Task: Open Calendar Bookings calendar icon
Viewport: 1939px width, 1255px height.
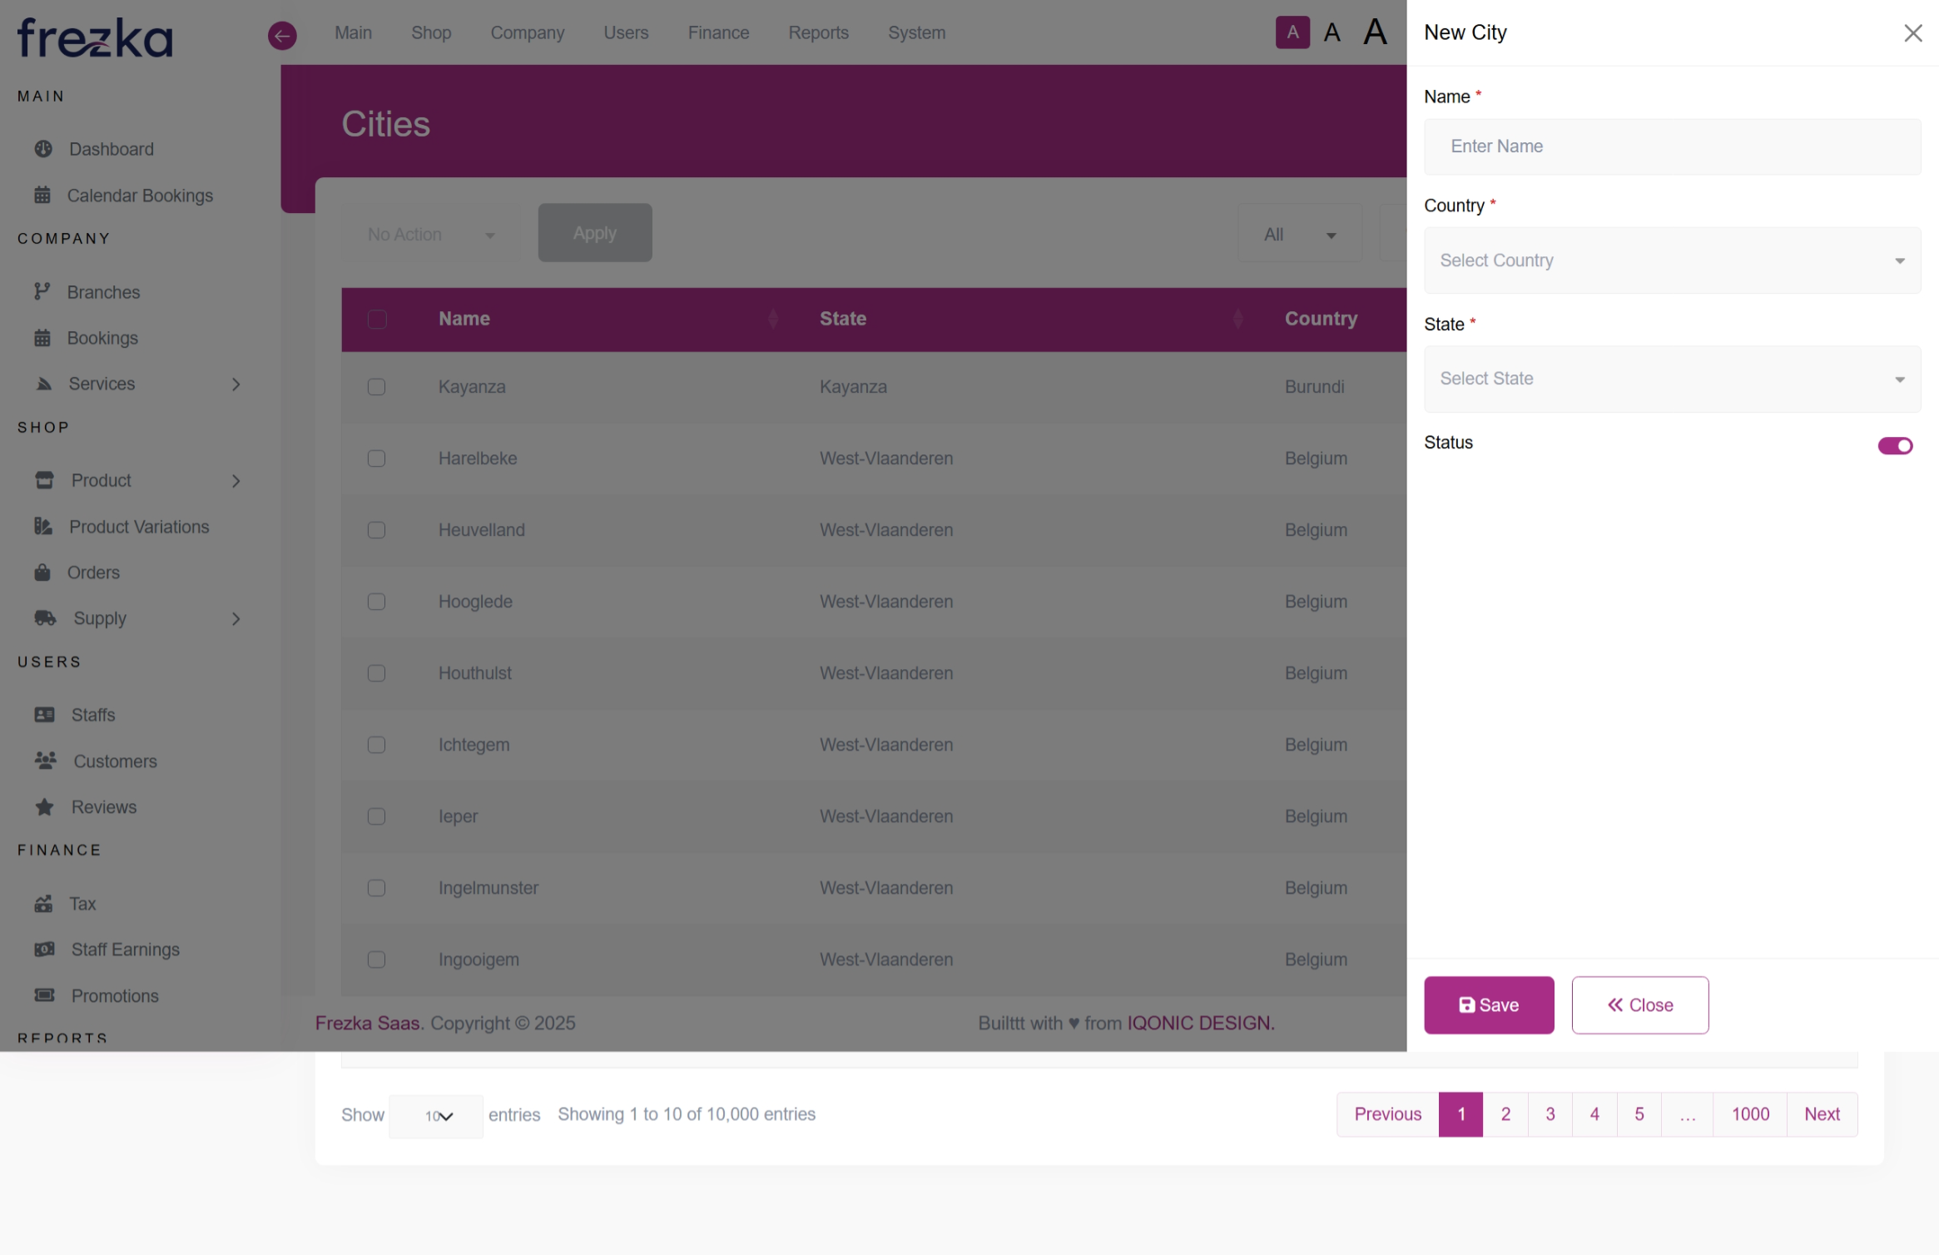Action: [42, 196]
